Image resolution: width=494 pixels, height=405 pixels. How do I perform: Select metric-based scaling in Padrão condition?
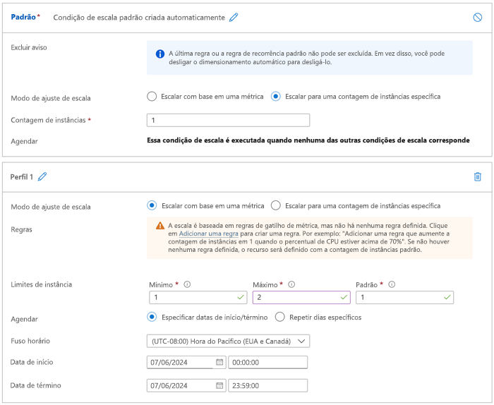click(x=152, y=97)
